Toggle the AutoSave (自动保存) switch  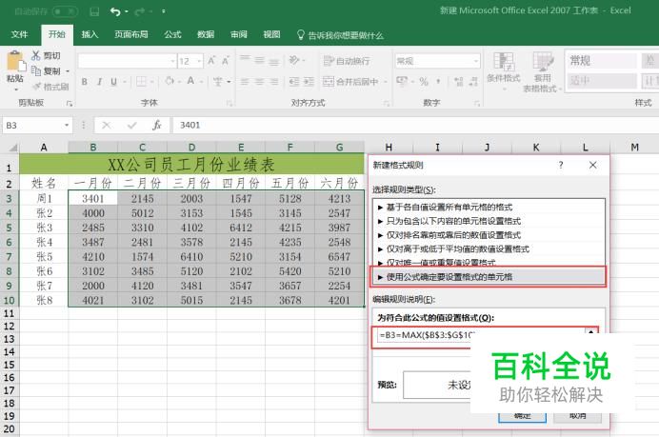click(65, 11)
